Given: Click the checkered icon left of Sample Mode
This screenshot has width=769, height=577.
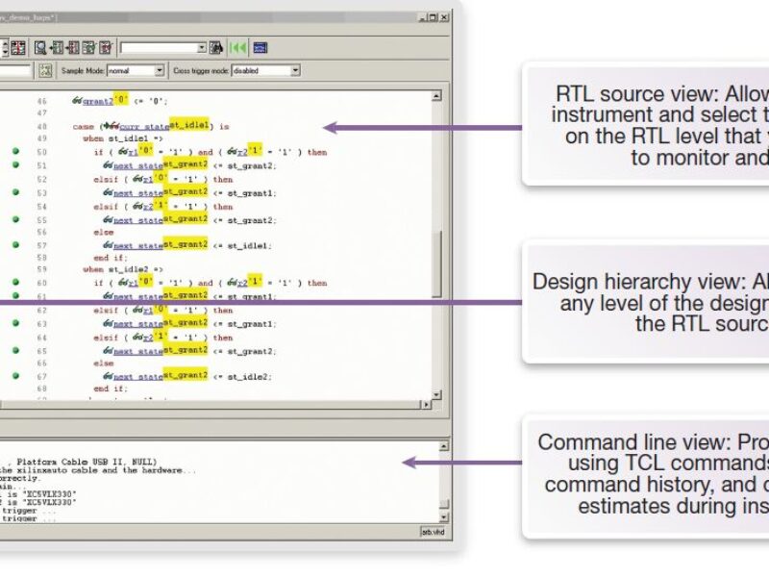Looking at the screenshot, I should (46, 69).
